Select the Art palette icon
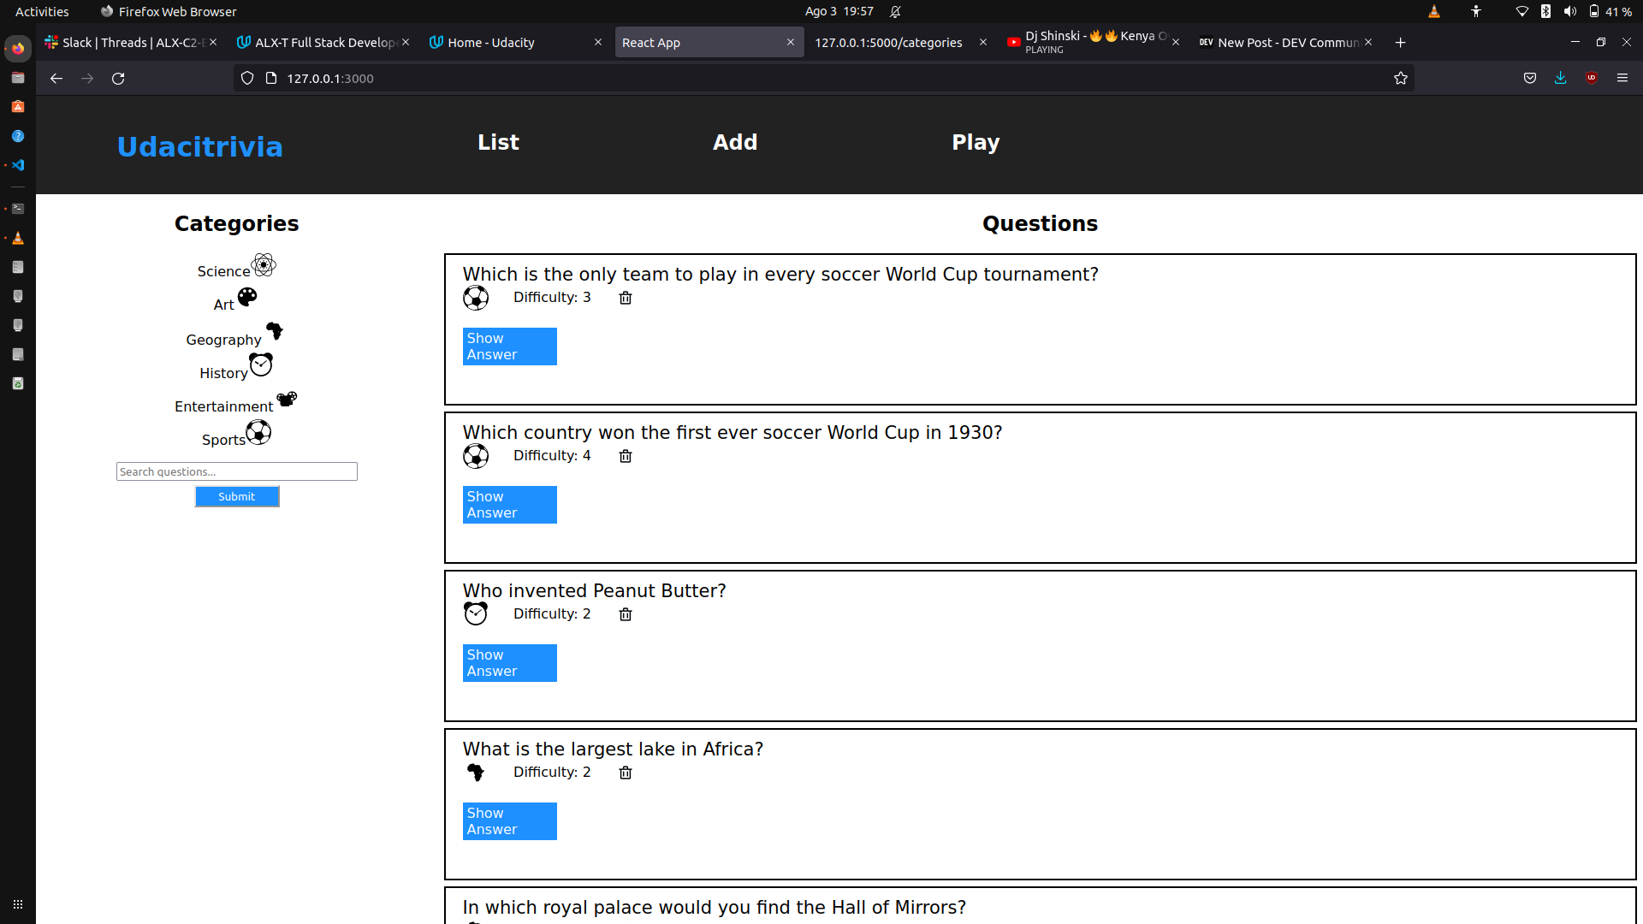This screenshot has height=924, width=1643. (247, 297)
